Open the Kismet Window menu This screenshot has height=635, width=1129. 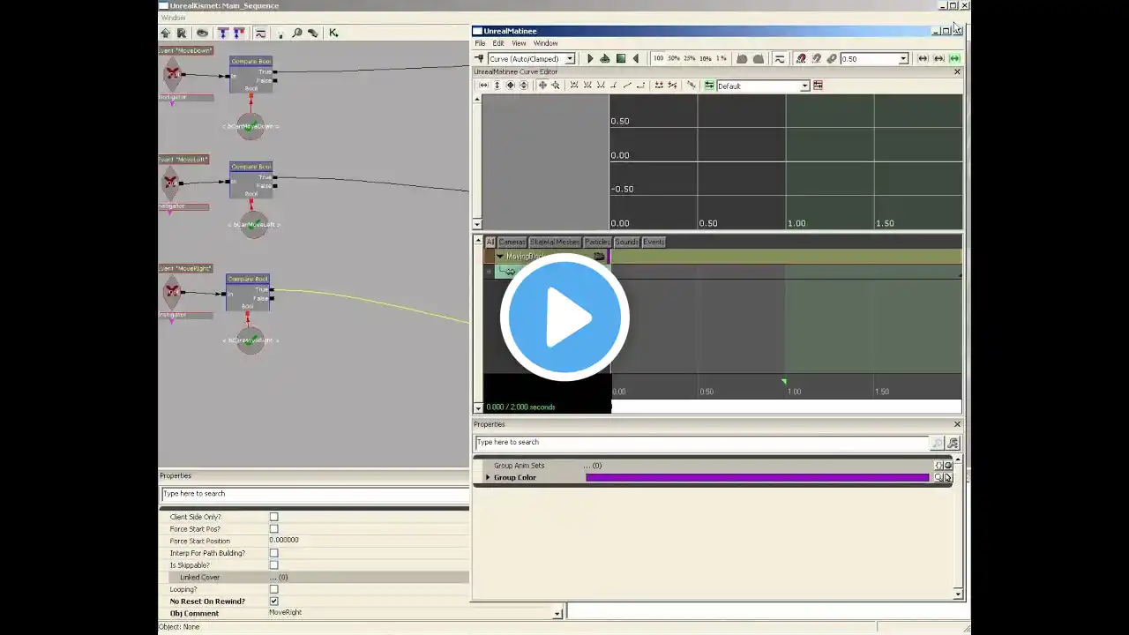173,18
